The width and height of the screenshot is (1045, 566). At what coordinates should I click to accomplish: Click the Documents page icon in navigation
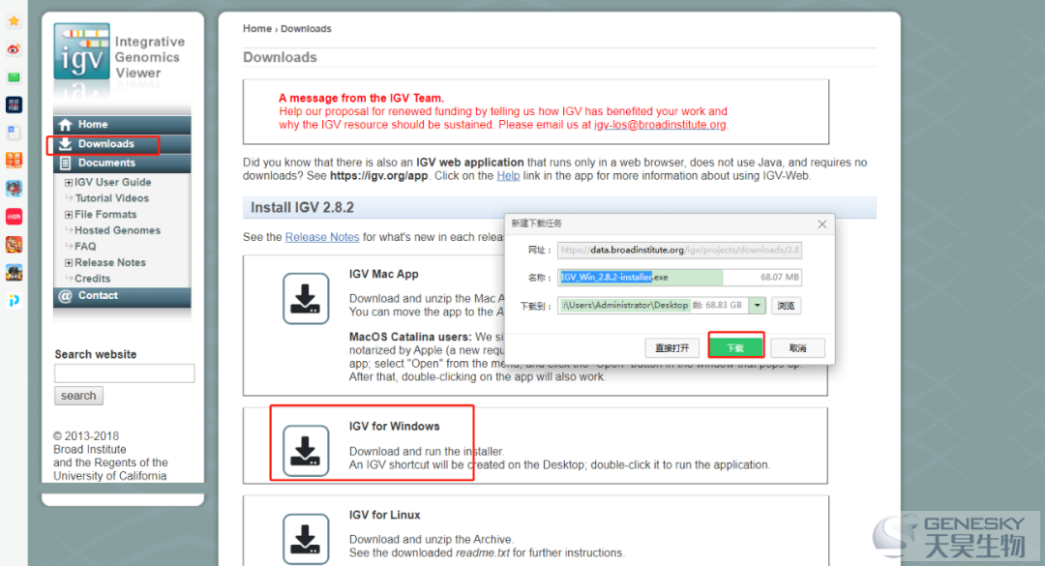tap(66, 164)
